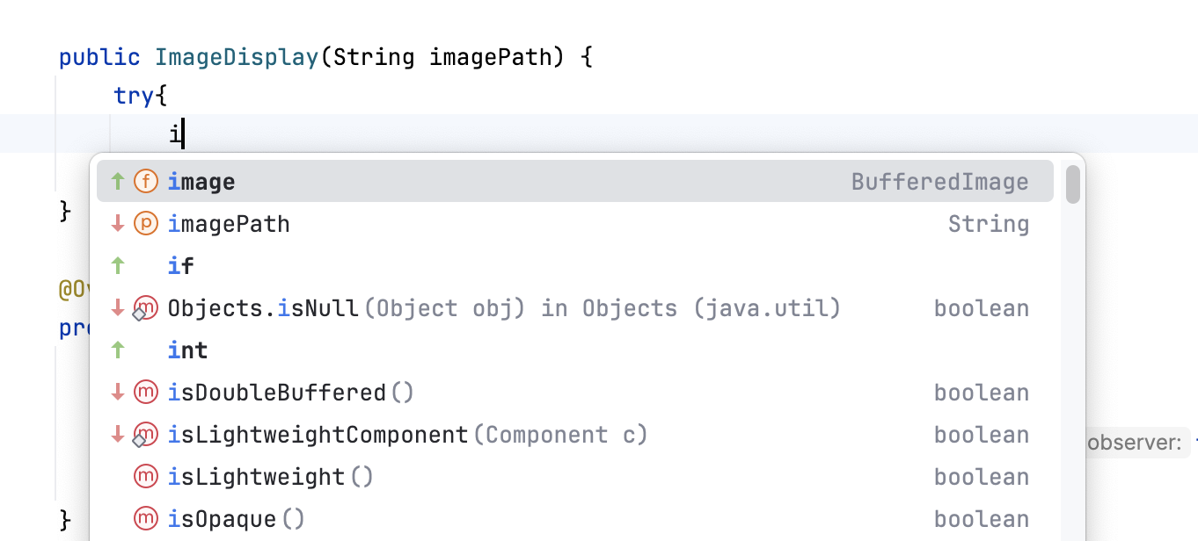Click the method icon next to isOpaque()
The height and width of the screenshot is (541, 1198).
coord(146,518)
